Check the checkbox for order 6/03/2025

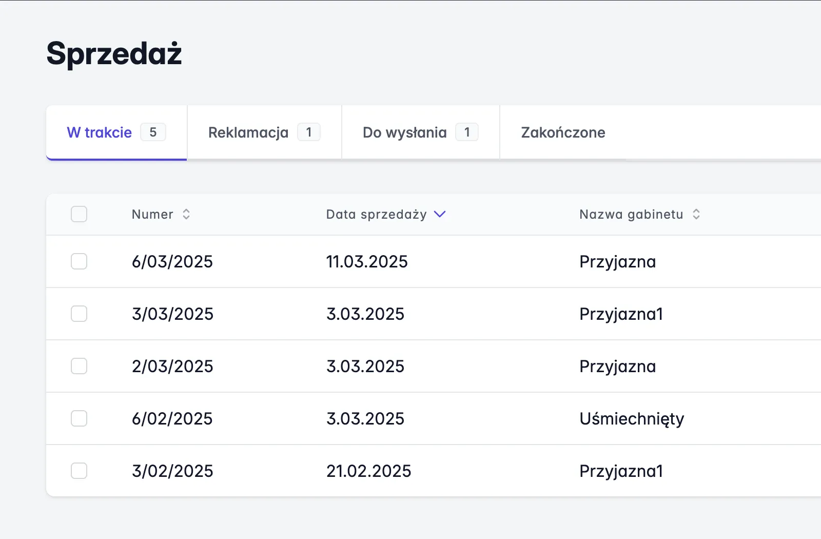pos(79,261)
